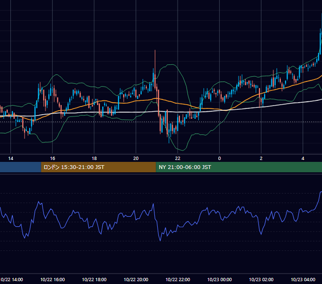Viewport: 322px width, 284px height.
Task: Click the 10/22 22:00 date label
Action: coord(178,279)
